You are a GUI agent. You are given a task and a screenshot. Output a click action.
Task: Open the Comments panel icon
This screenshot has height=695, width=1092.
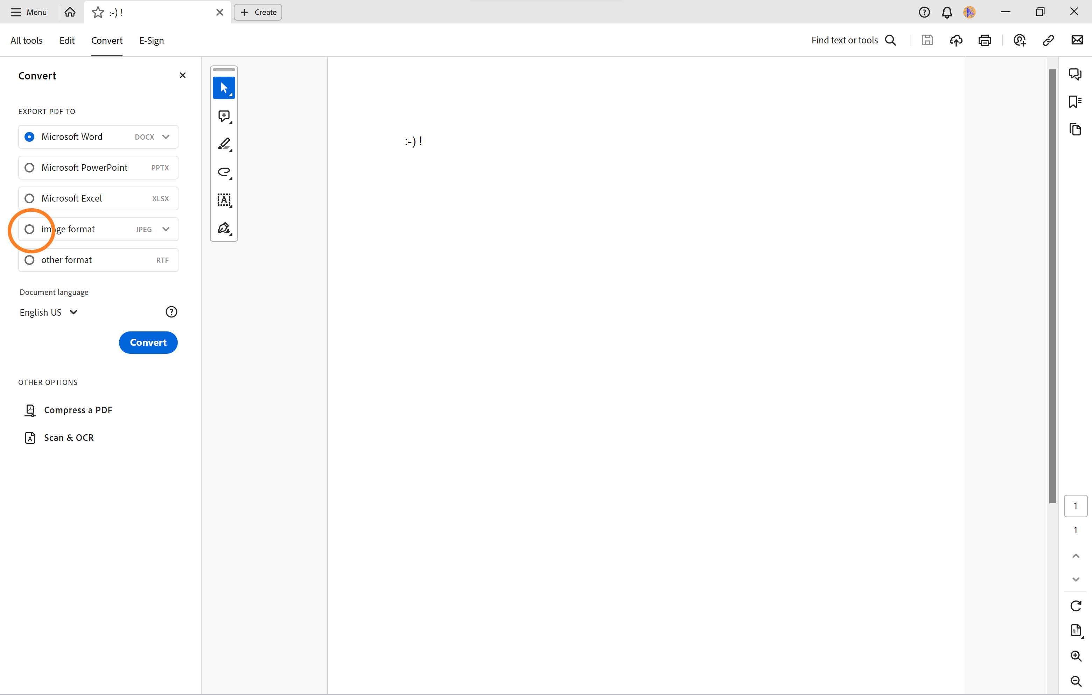[x=1075, y=74]
